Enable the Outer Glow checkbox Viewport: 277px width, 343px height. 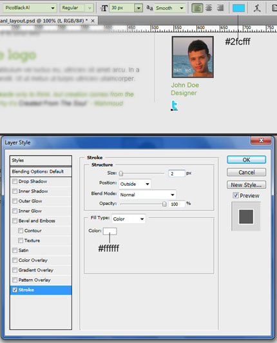[x=15, y=201]
